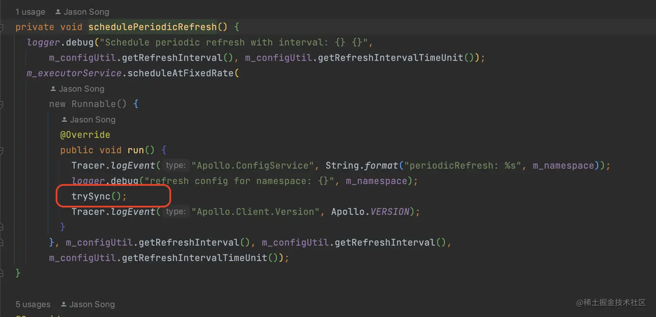Image resolution: width=656 pixels, height=317 pixels.
Task: Open the "5 usages" hint at the bottom
Action: (x=33, y=304)
